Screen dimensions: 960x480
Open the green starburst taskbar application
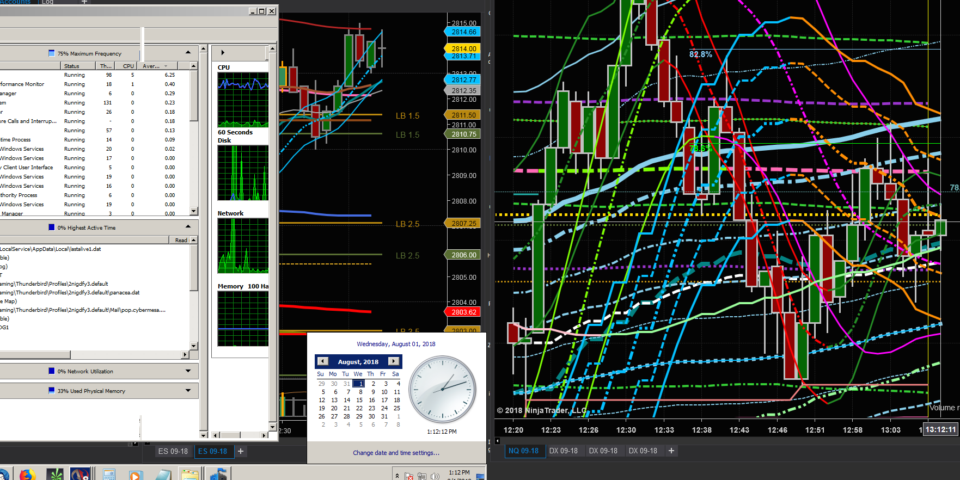coord(54,475)
